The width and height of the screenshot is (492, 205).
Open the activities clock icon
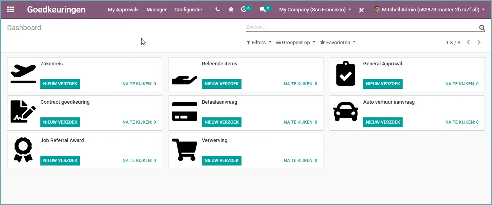click(x=244, y=9)
